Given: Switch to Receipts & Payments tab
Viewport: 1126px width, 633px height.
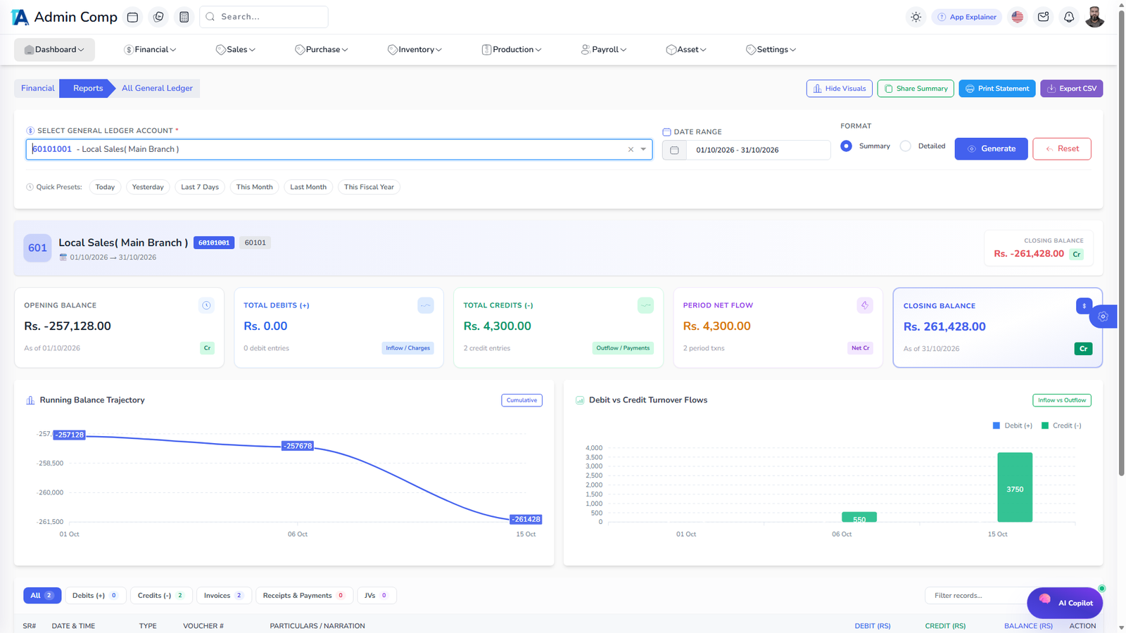Looking at the screenshot, I should [x=304, y=596].
